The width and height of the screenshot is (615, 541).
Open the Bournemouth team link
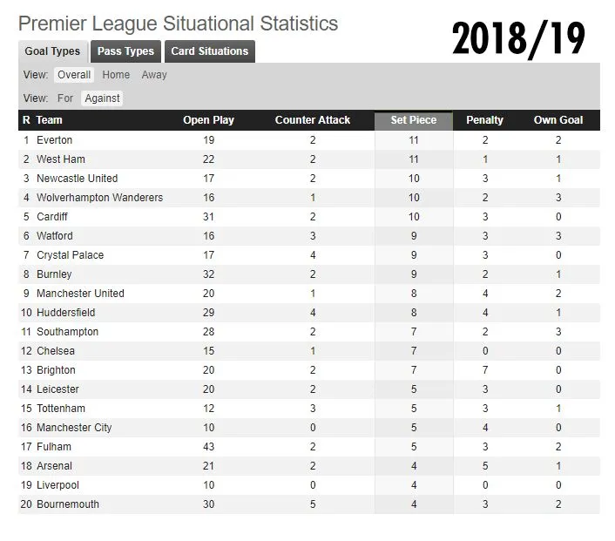point(68,504)
